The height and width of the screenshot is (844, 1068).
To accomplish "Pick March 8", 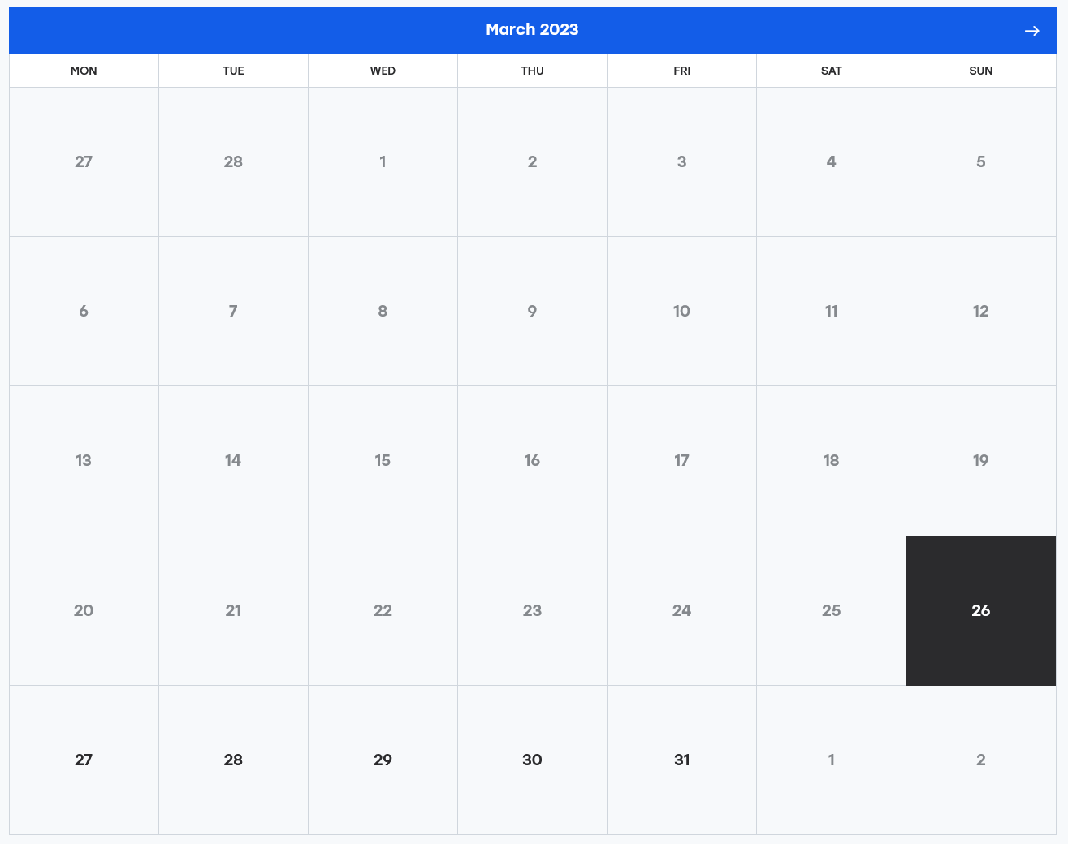I will coord(383,311).
